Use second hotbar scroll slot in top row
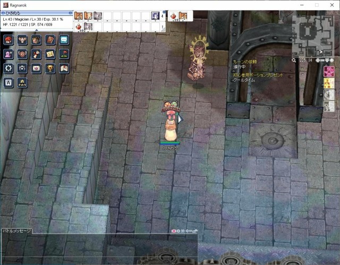Viewport: 340px width, 265px height. pos(88,16)
